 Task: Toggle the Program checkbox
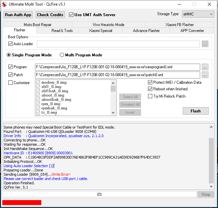(10, 67)
